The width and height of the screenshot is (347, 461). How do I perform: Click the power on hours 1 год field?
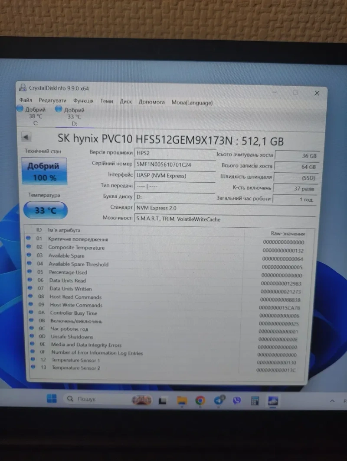(x=295, y=200)
